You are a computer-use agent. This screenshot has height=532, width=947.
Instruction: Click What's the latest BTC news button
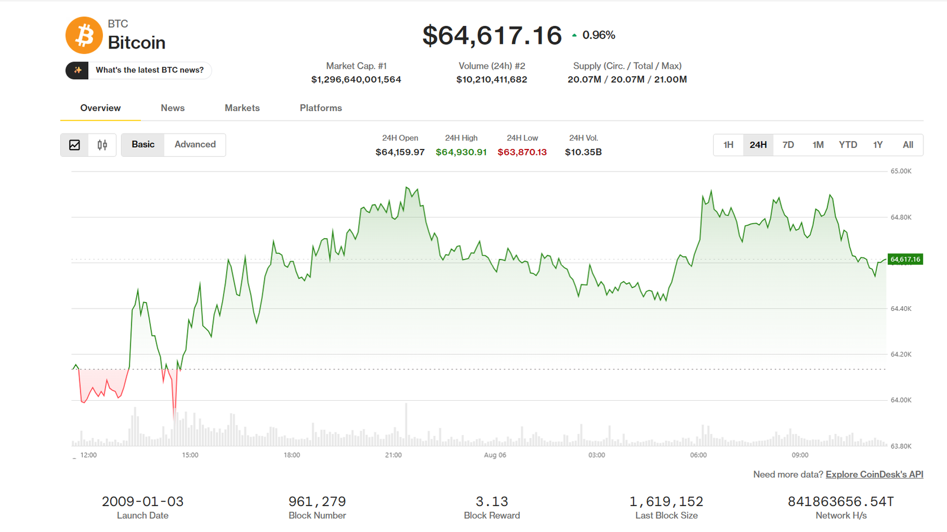point(138,70)
